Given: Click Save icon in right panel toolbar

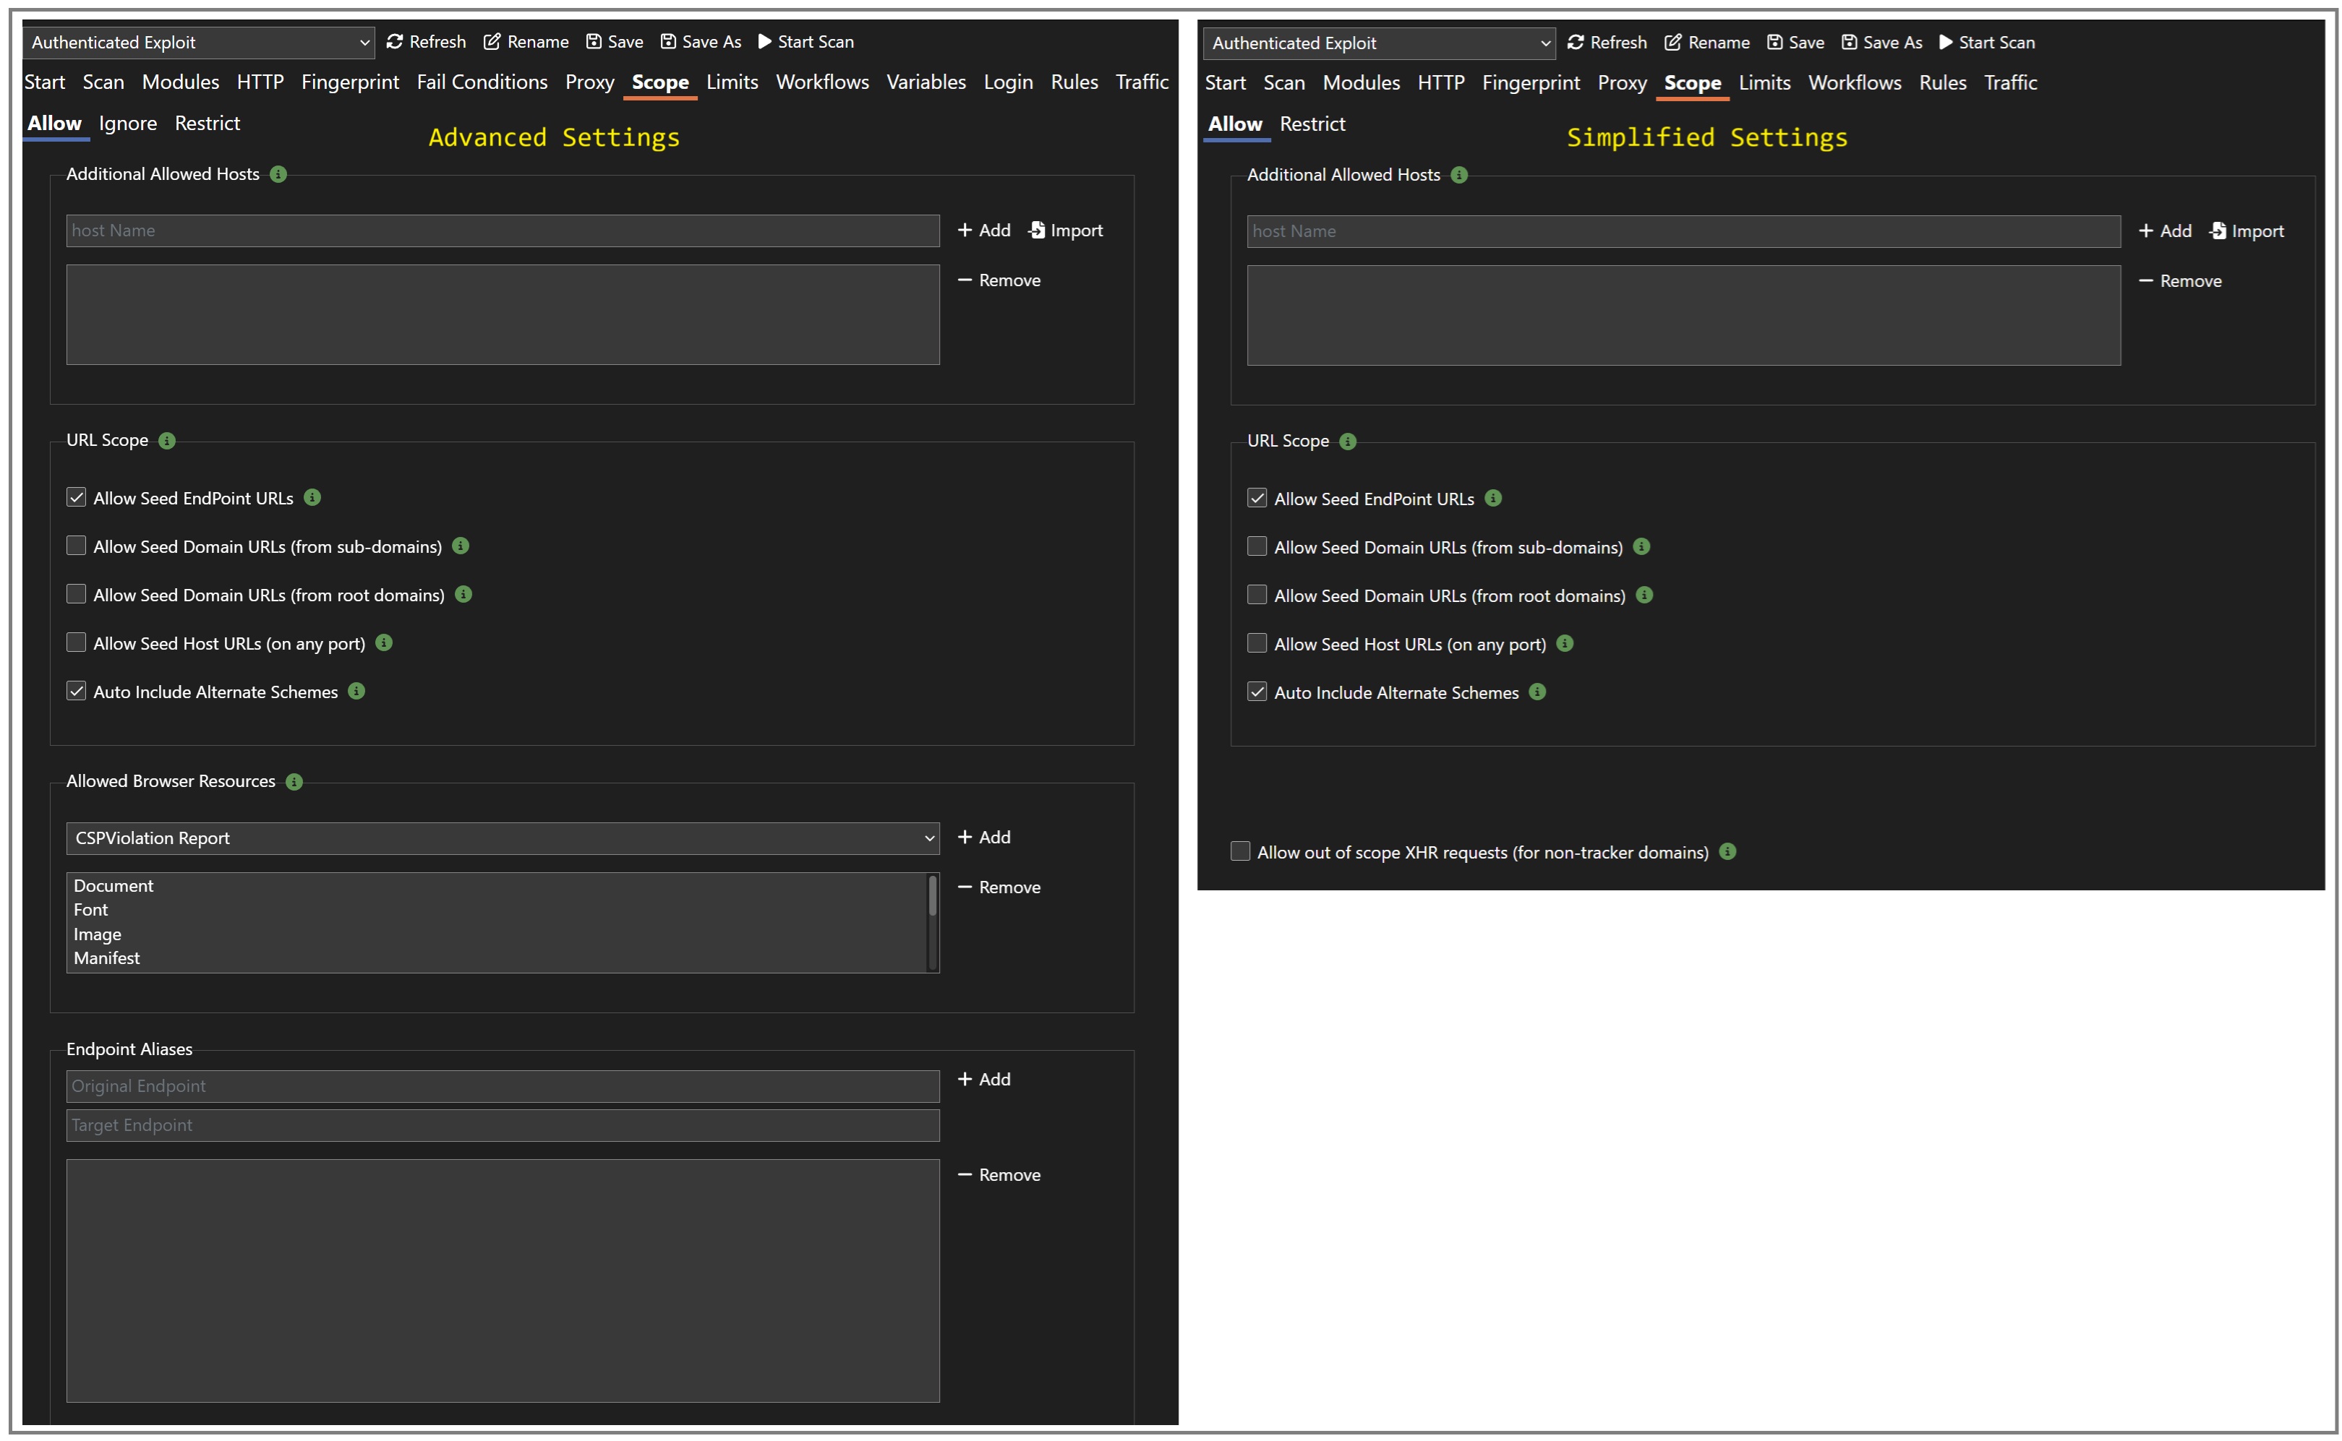Looking at the screenshot, I should click(x=1774, y=42).
